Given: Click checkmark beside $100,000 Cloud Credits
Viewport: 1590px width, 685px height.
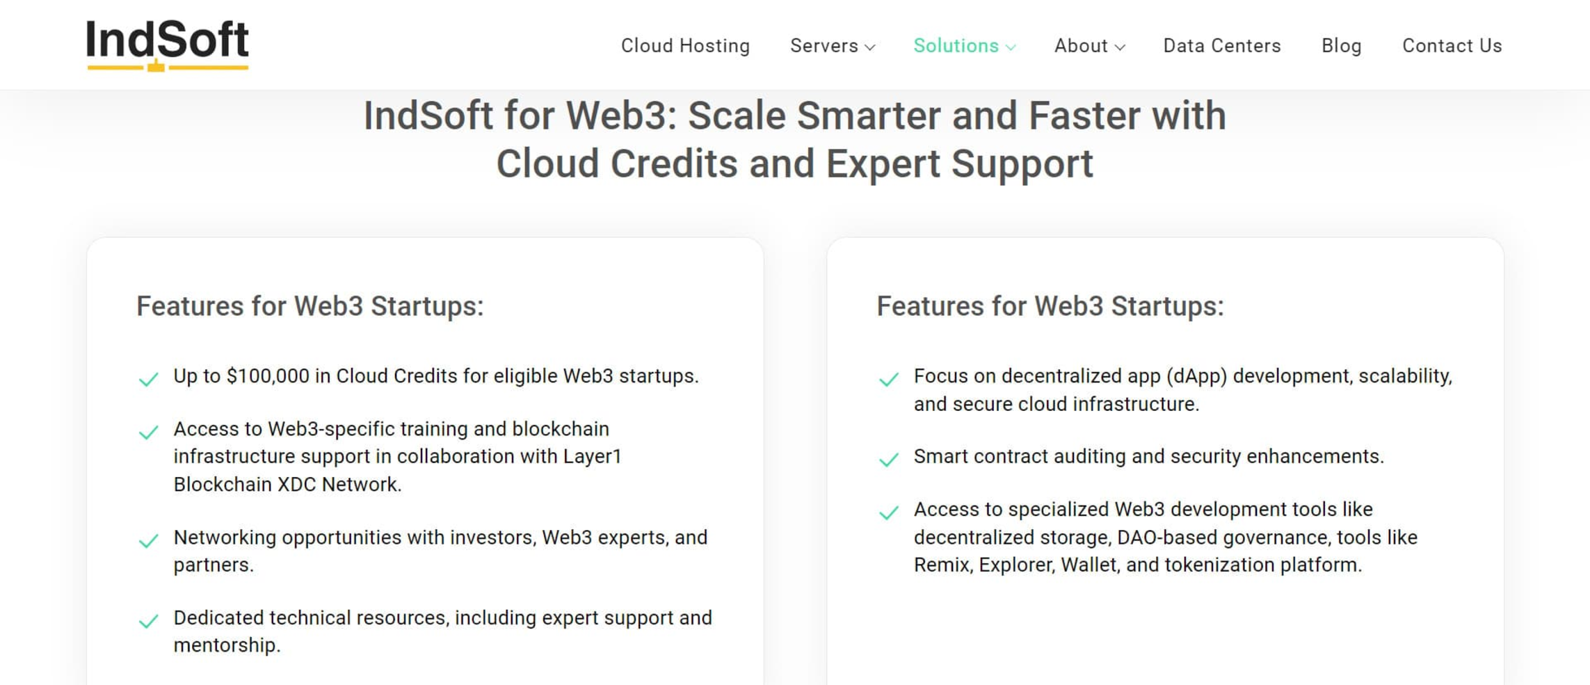Looking at the screenshot, I should pos(148,379).
